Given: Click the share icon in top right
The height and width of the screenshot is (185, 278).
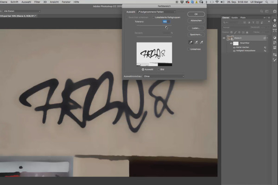Looking at the screenshot, I should [275, 11].
